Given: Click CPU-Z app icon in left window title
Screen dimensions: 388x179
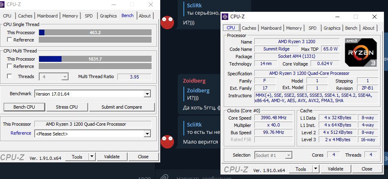Looking at the screenshot, I should coord(2,4).
